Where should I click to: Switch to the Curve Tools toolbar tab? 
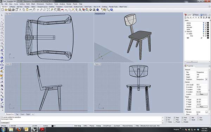(68, 7)
